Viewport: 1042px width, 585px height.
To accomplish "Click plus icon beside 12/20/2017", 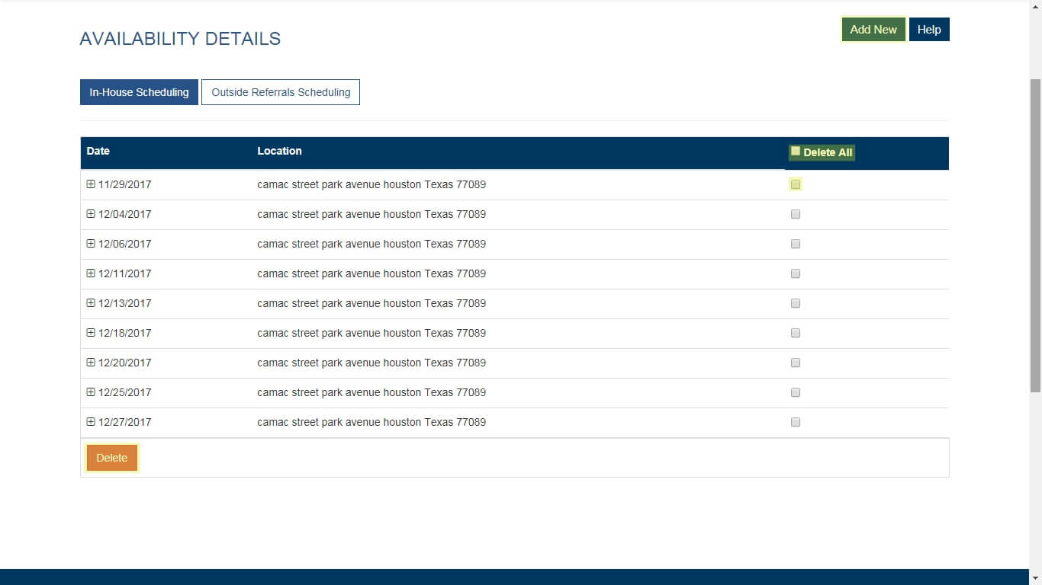I will tap(91, 363).
